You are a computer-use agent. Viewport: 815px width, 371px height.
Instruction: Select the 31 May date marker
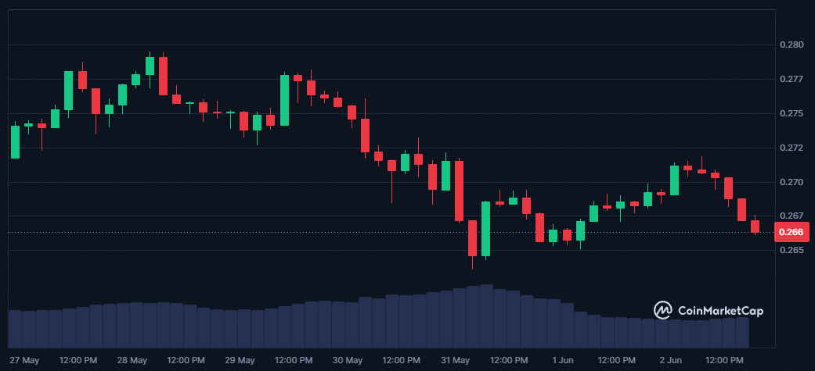click(x=455, y=360)
